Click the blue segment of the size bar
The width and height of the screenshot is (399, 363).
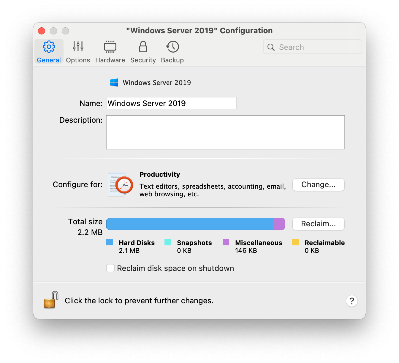(190, 224)
